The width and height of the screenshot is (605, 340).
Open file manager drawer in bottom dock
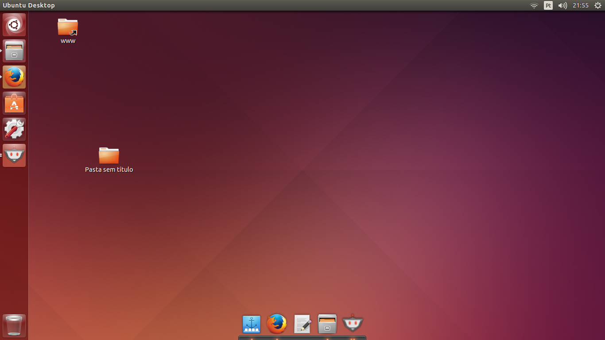327,324
